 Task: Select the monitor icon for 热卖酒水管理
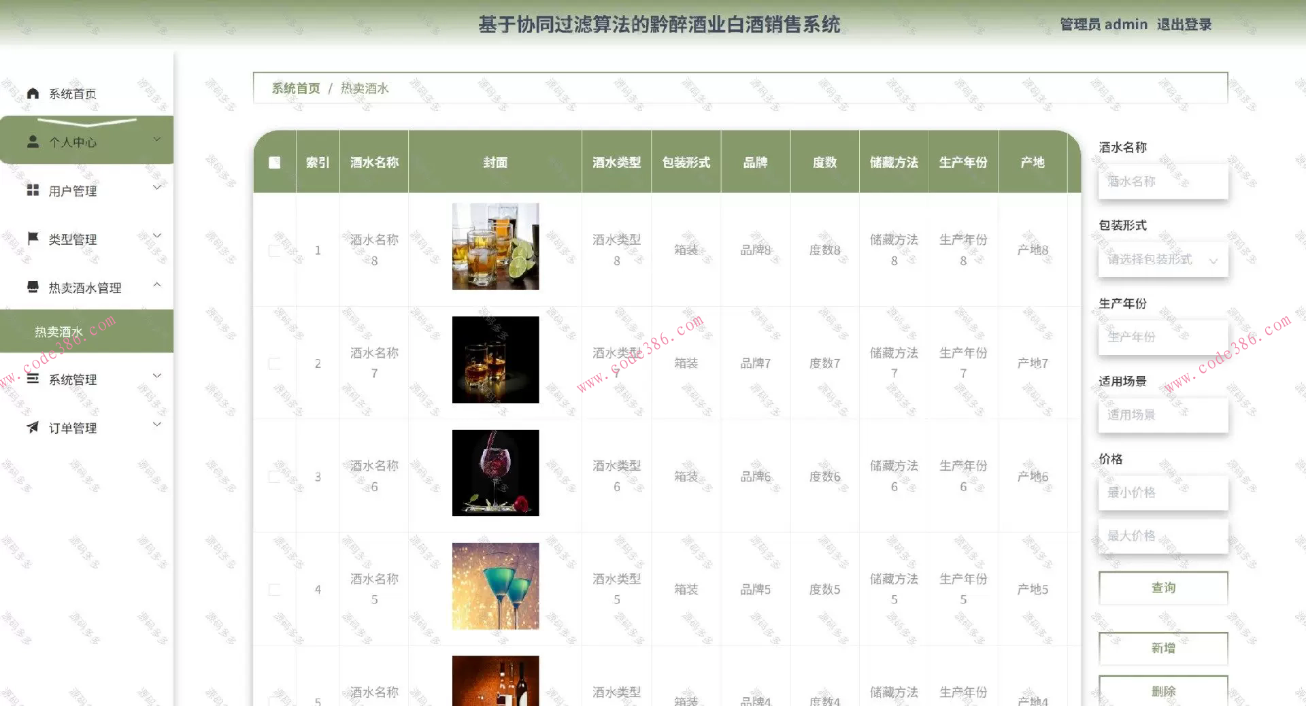tap(32, 287)
